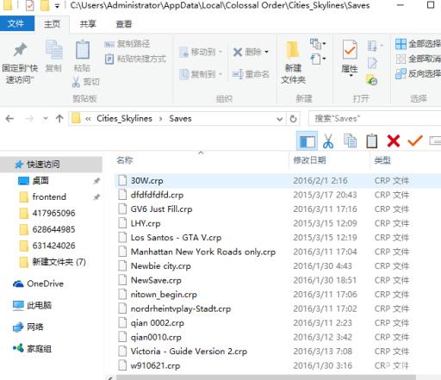Click the title bar properties checkmark icon
Image resolution: width=441 pixels, height=380 pixels.
30,5
